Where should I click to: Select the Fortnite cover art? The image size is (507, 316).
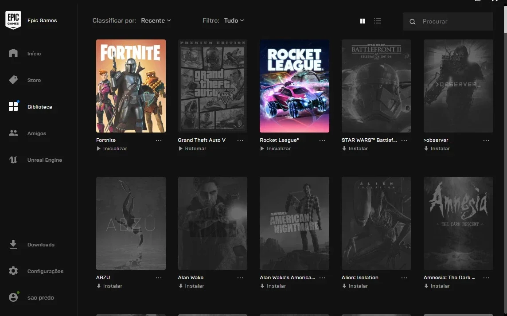click(131, 86)
